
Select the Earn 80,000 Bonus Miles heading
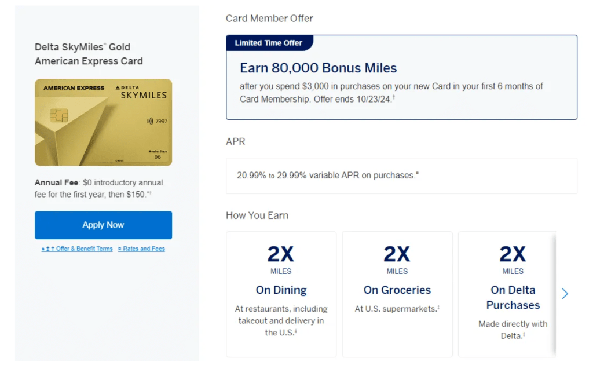[318, 68]
